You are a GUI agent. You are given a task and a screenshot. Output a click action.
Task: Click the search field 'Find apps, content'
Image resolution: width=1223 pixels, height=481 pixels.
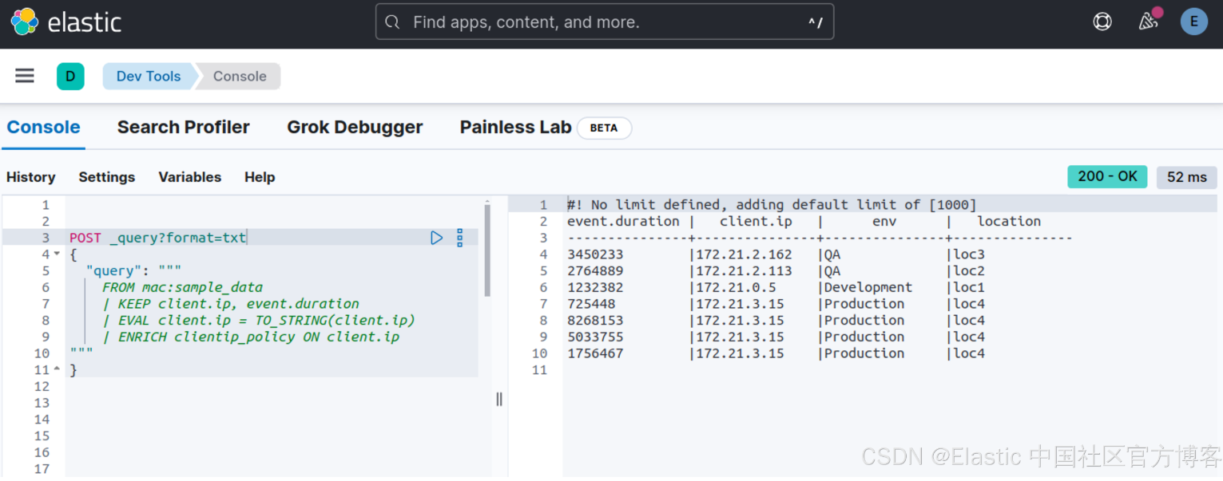click(605, 22)
